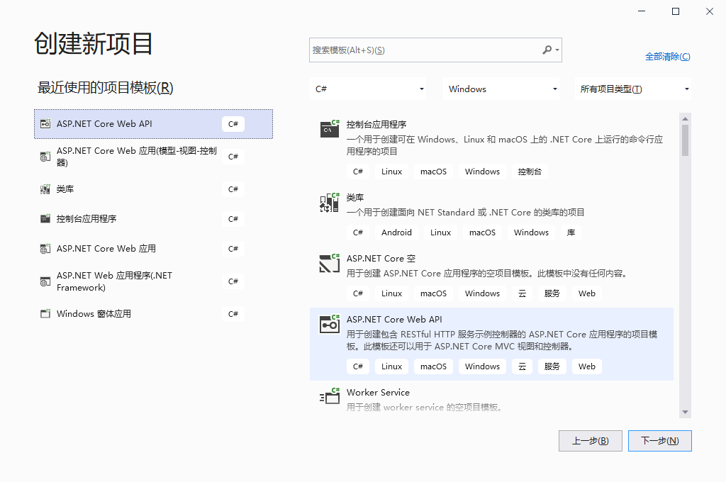This screenshot has height=482, width=726.
Task: Select recent ASP.NET Web 应用程序(.NET Framework)
Action: pyautogui.click(x=153, y=281)
